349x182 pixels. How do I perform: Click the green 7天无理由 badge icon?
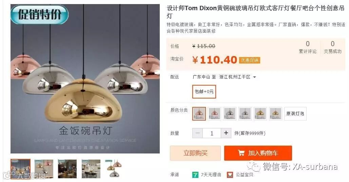coord(195,175)
